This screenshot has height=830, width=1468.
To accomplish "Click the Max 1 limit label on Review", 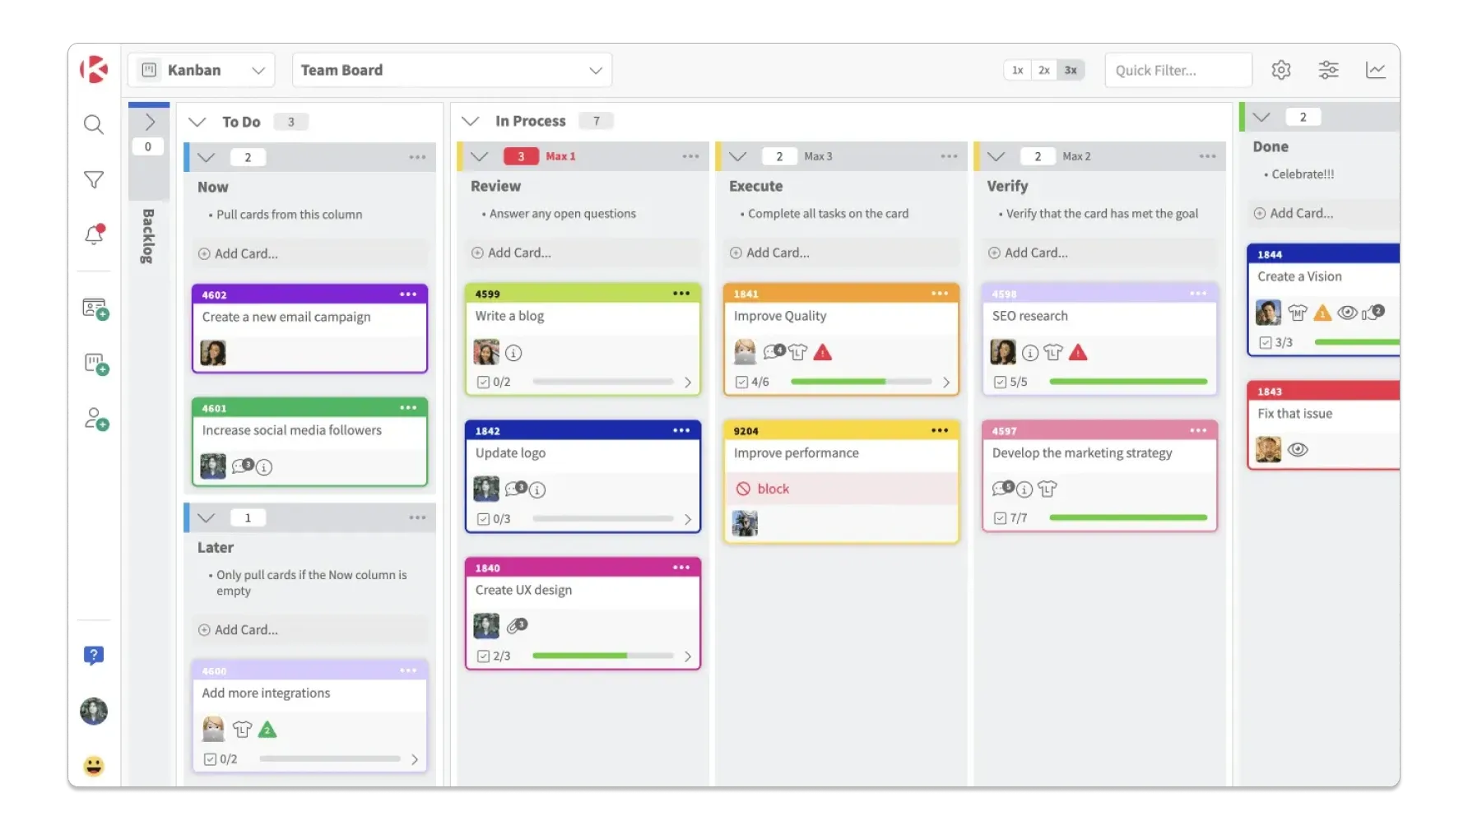I will click(x=560, y=156).
